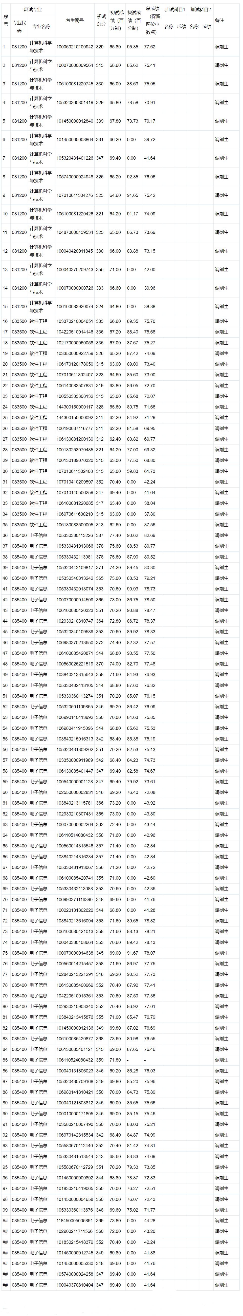
Task: Select candidate number 107010611302407
Action: (x=74, y=375)
